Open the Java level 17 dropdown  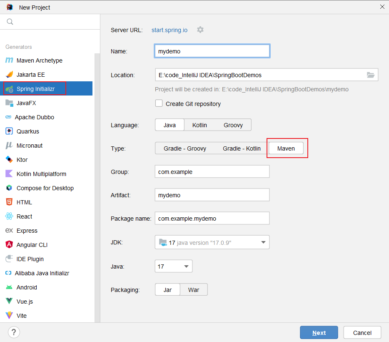[173, 266]
